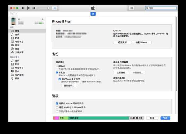The width and height of the screenshot is (186, 134).
Task: Open 信息 info in the sidebar
Action: (x=27, y=49)
